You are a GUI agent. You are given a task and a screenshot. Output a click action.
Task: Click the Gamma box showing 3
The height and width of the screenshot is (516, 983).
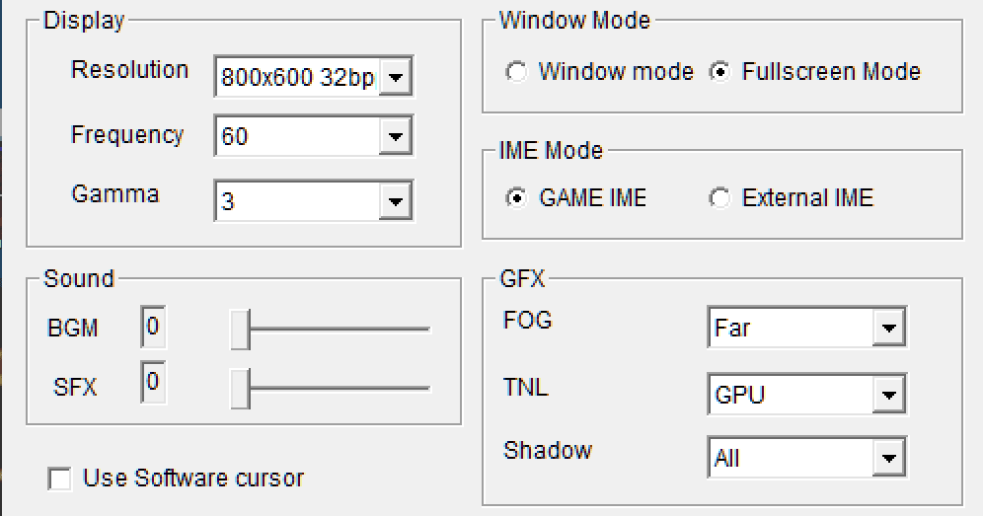click(x=314, y=201)
